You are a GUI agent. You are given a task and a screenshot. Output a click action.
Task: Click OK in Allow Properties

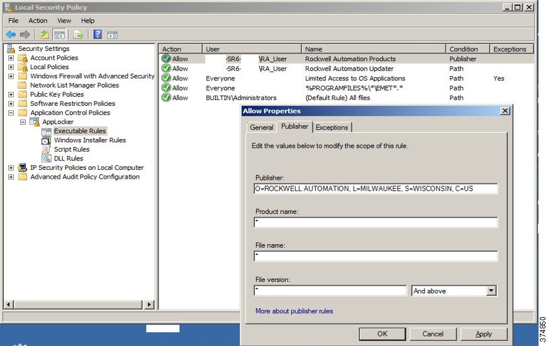coord(383,334)
